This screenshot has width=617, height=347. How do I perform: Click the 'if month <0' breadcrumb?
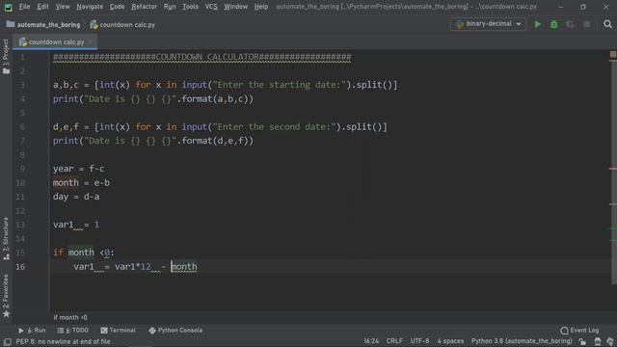(x=70, y=317)
